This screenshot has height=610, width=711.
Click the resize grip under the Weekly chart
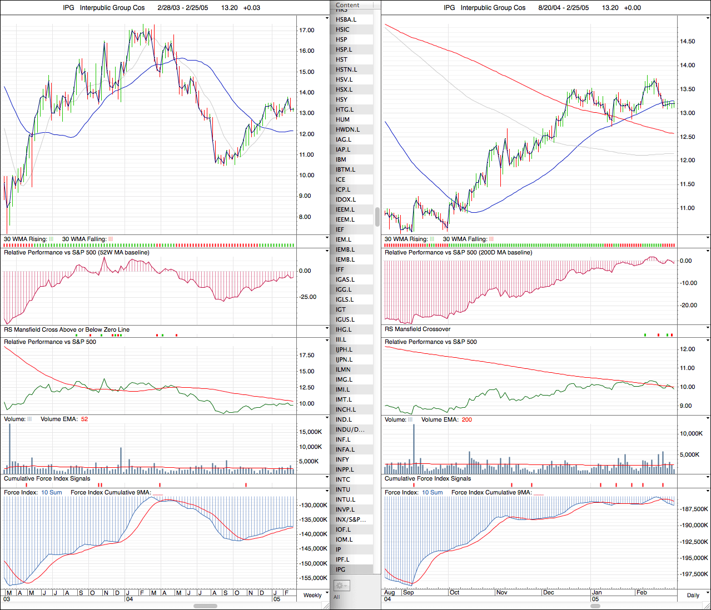coord(326,606)
